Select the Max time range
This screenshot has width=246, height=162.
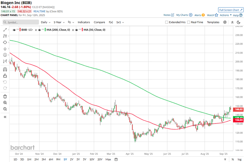(108, 159)
